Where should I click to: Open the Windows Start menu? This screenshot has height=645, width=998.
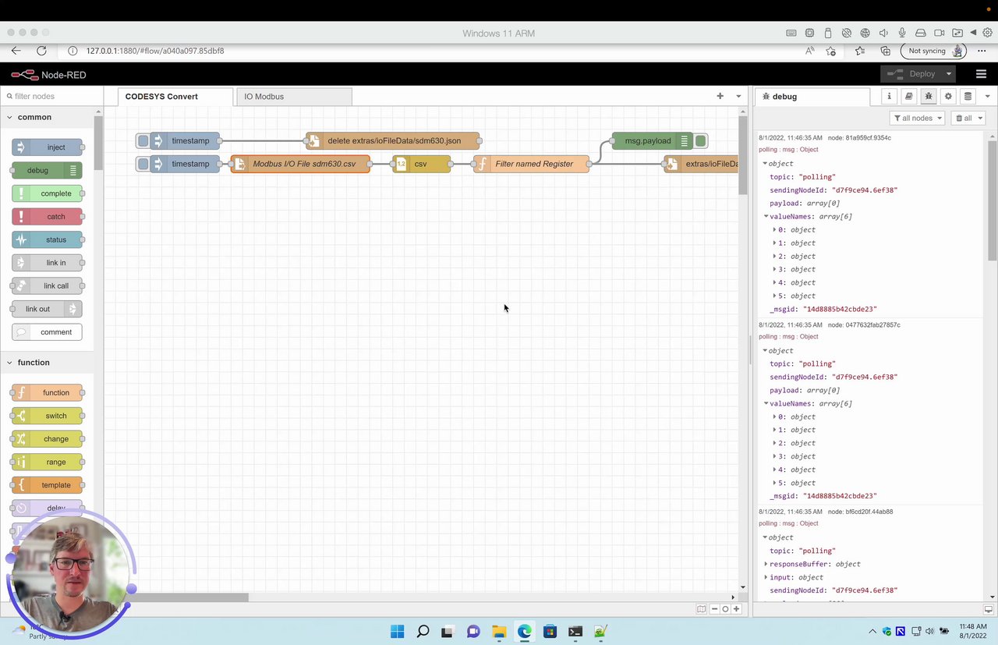click(397, 632)
